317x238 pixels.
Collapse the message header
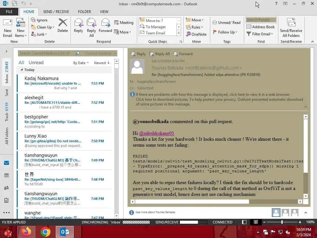[x=306, y=107]
